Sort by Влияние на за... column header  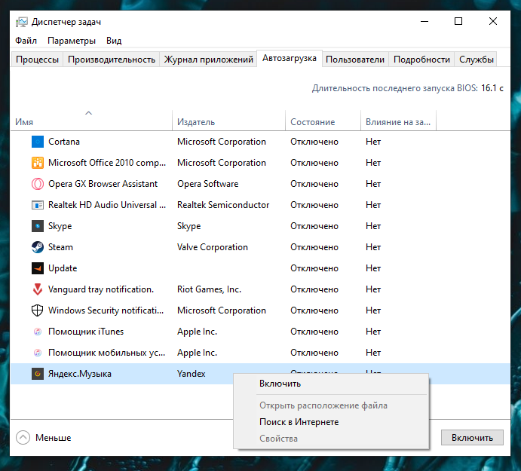[x=398, y=121]
